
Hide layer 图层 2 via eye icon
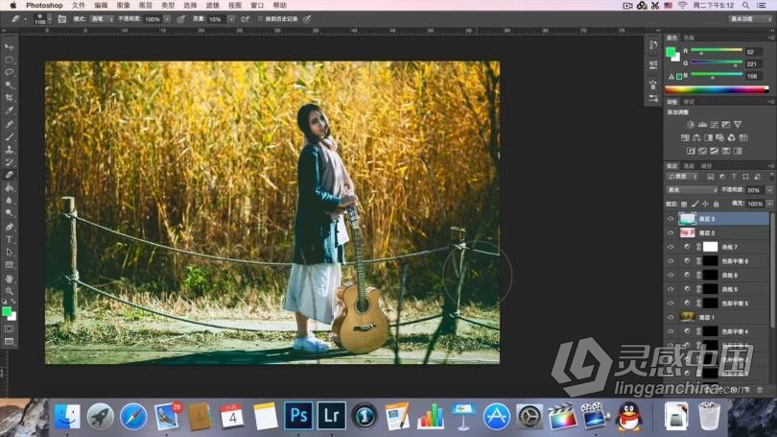point(671,232)
